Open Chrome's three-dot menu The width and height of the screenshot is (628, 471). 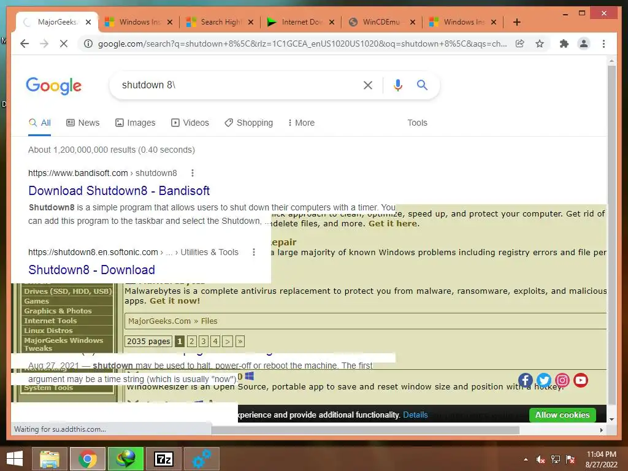pos(603,44)
